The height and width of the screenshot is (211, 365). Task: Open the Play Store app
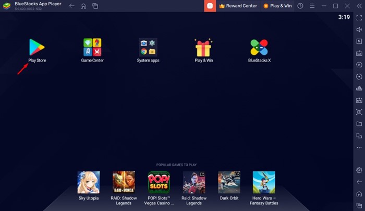37,48
